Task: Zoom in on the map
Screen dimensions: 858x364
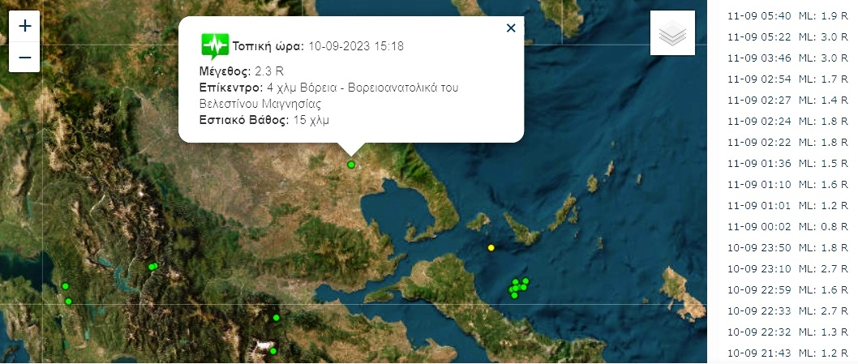Action: pyautogui.click(x=25, y=26)
